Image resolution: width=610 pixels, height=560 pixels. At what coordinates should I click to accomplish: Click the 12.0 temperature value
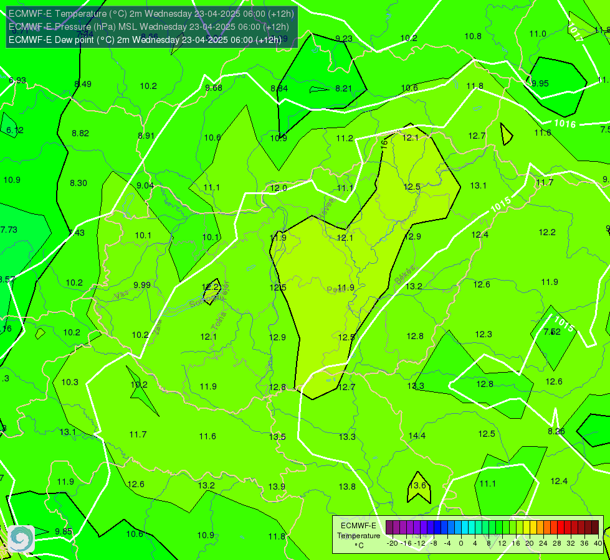[x=279, y=188]
